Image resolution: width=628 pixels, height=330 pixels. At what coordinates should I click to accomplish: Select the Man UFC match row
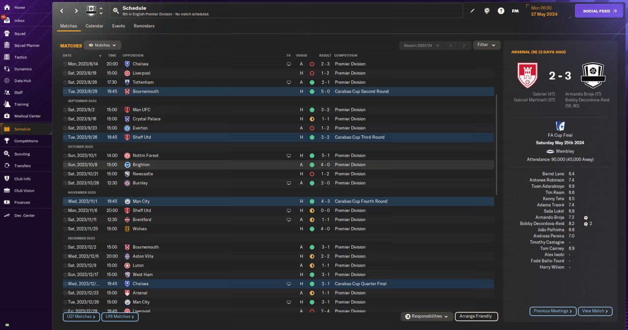pos(278,110)
